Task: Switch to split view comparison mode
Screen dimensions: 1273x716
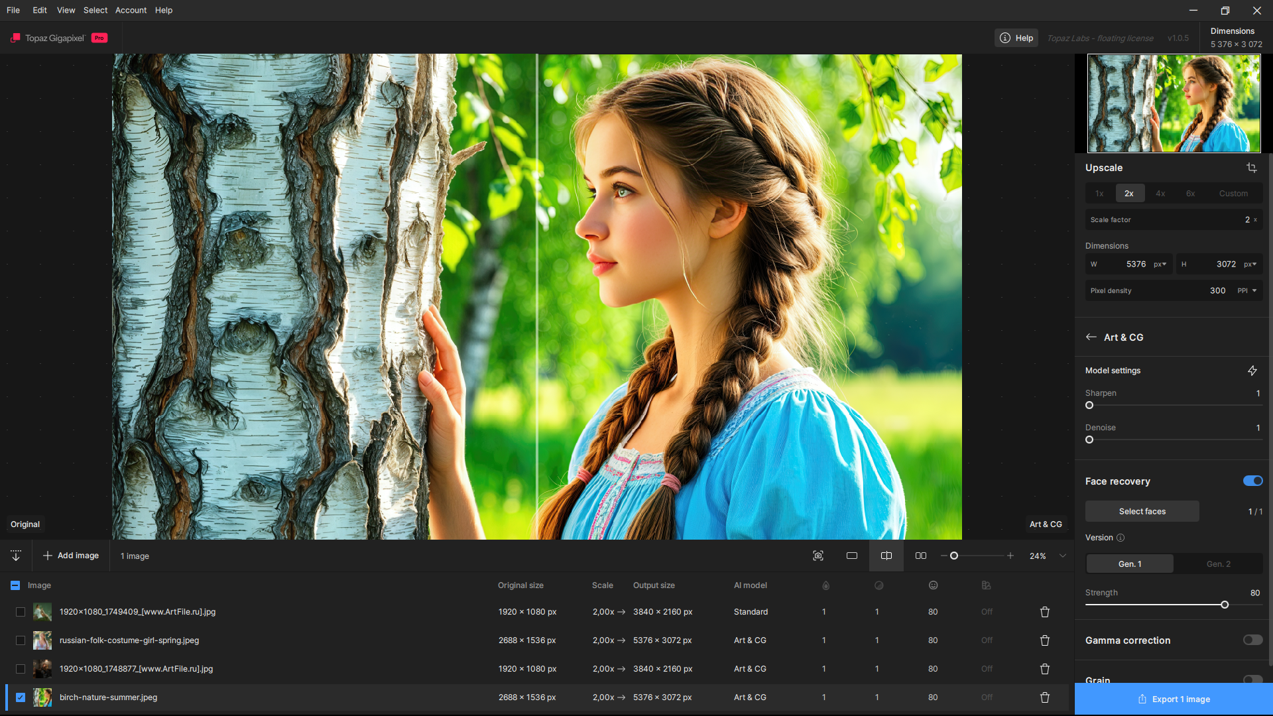Action: (x=886, y=556)
